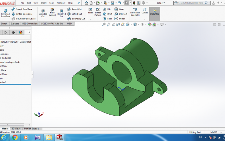225x141 pixels.
Task: Switch to SOLIDWORKS Add-Ins tab
Action: point(52,24)
